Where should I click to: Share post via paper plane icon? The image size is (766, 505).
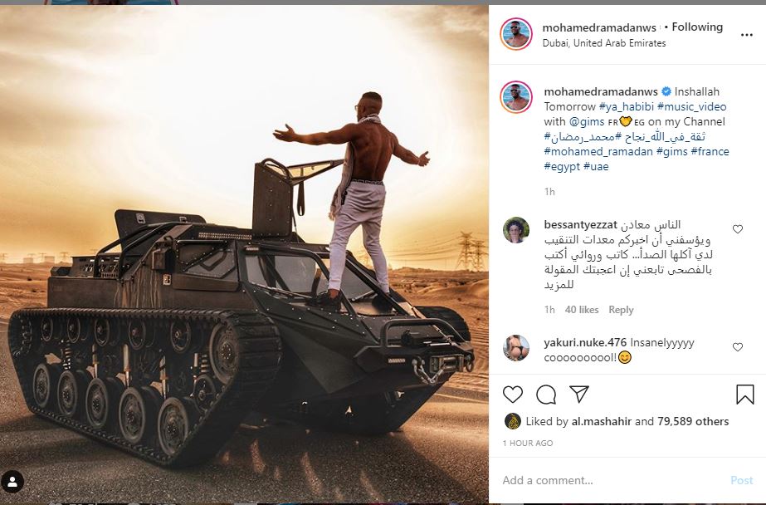tap(579, 394)
